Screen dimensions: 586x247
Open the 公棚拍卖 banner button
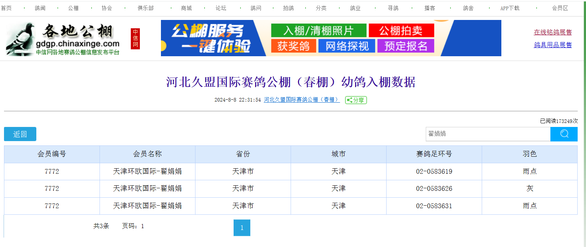click(401, 31)
